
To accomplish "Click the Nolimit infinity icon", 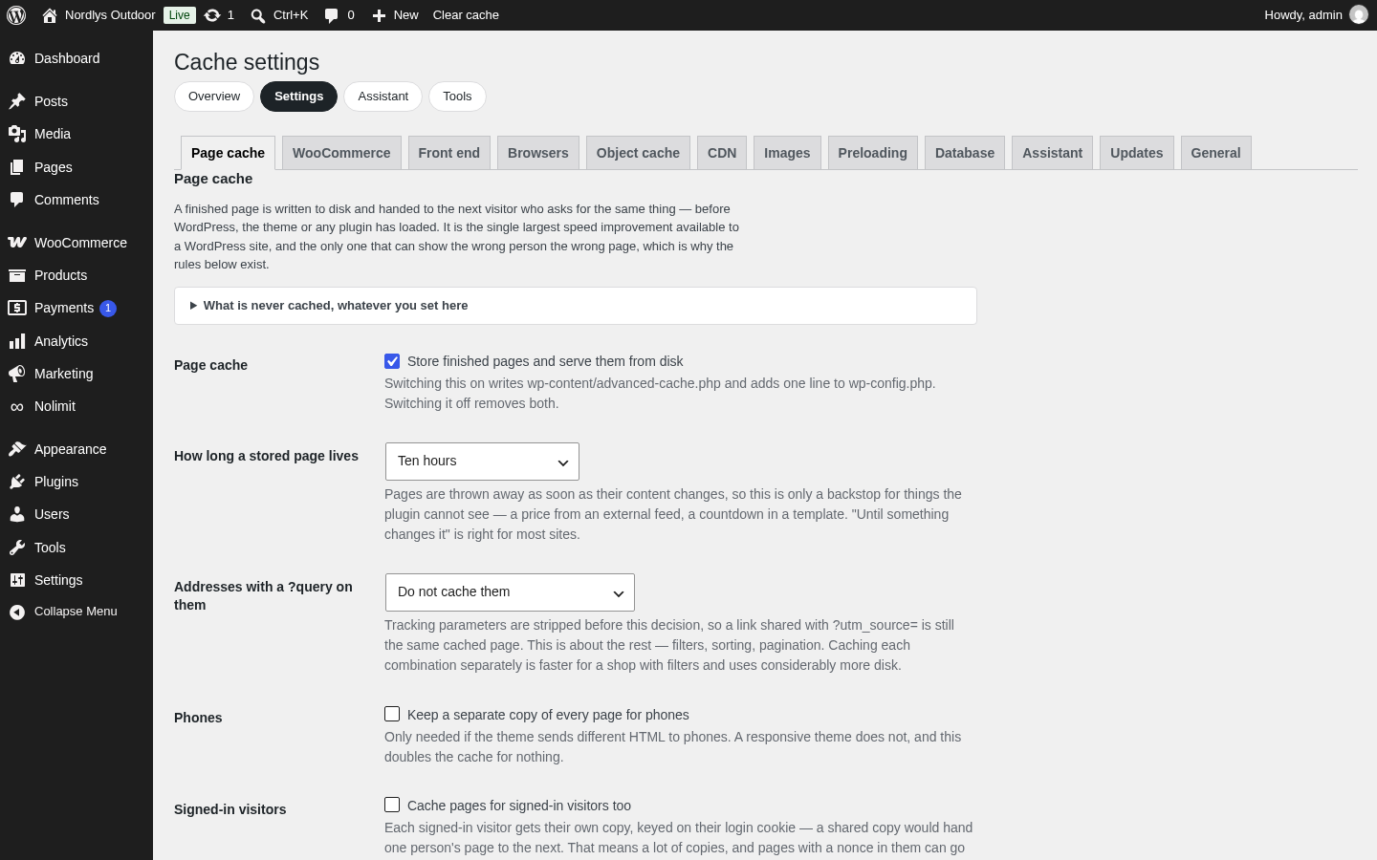I will click(x=17, y=406).
